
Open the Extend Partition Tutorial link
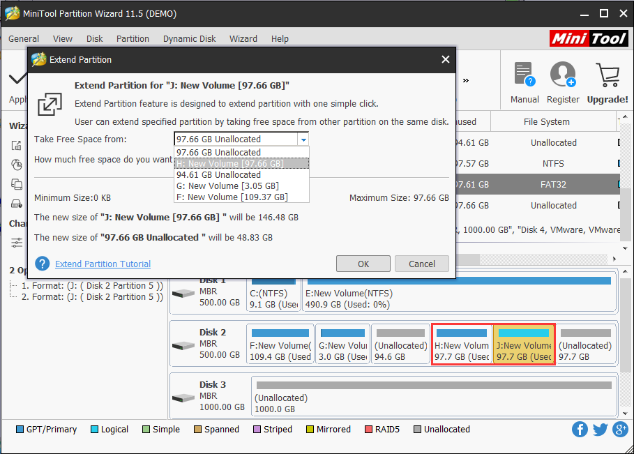[x=103, y=264]
